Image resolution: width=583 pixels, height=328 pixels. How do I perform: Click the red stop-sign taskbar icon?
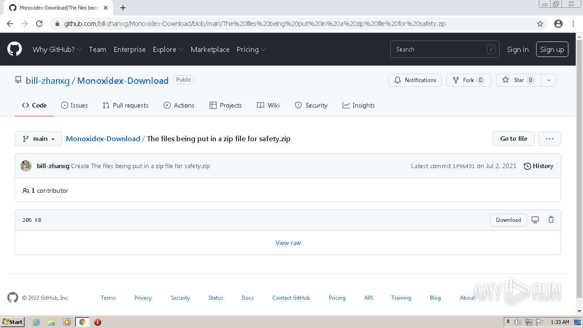coord(97,322)
